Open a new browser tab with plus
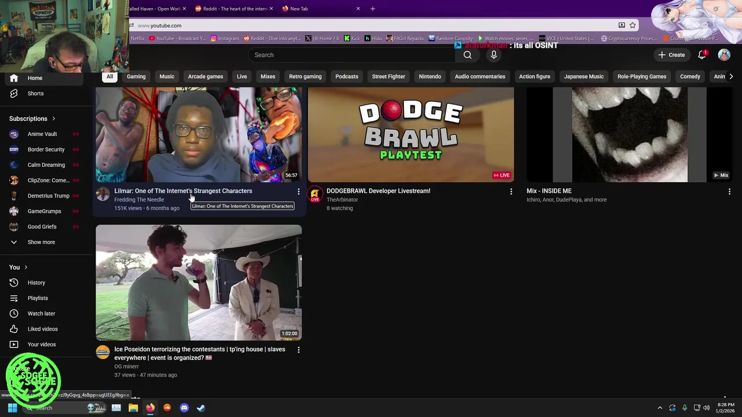 click(373, 9)
